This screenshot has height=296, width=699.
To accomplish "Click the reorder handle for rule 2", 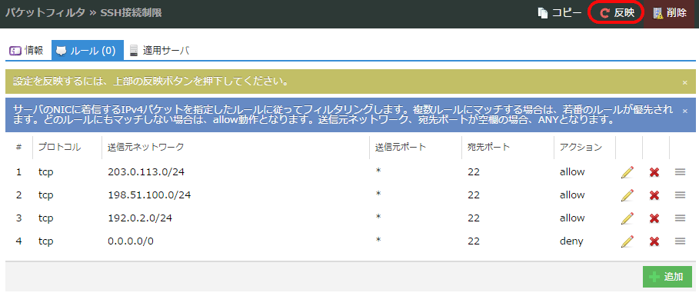I will [681, 195].
